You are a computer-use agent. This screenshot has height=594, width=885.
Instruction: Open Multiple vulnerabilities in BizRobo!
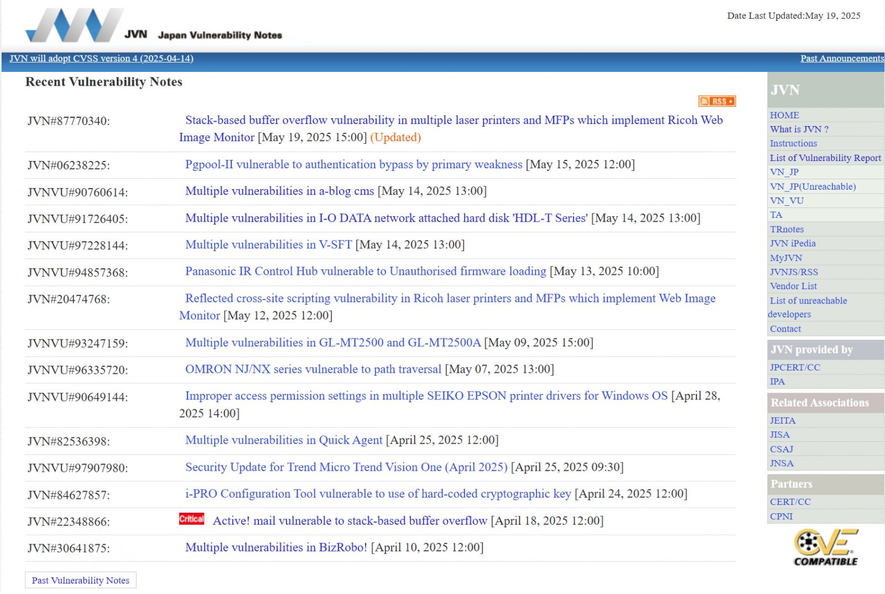tap(276, 547)
